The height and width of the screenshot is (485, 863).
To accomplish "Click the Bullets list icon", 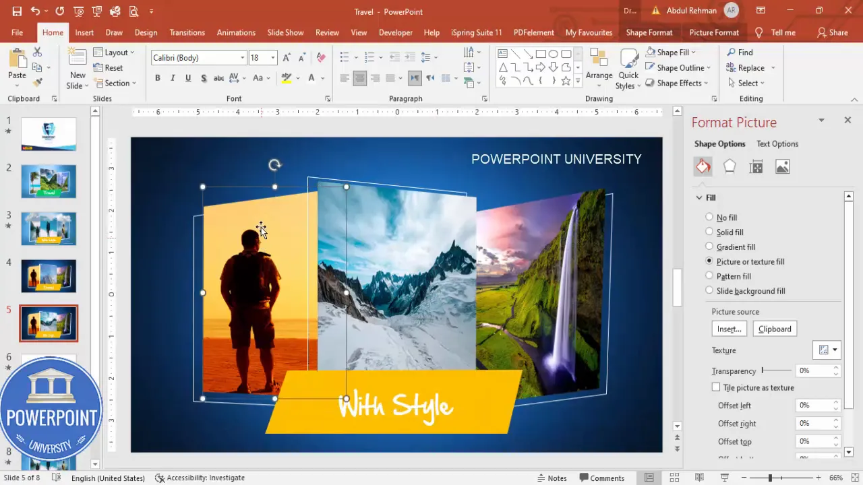I will [x=345, y=57].
